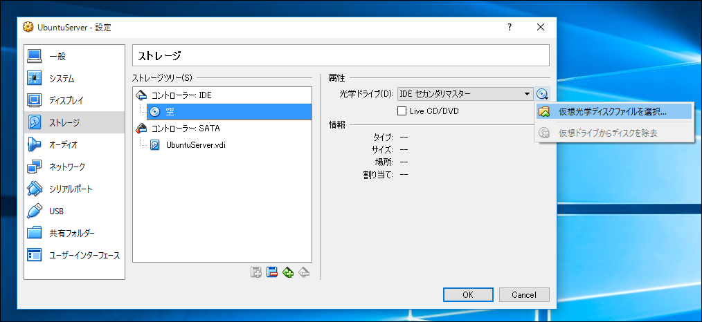
Task: Select コントローラー: SATA in the storage tree
Action: pos(185,128)
